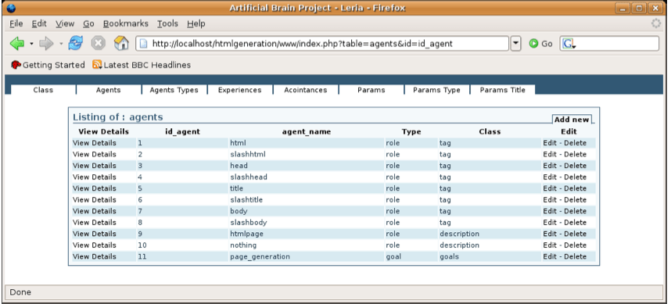Open the Back button history dropdown arrow

[x=31, y=44]
